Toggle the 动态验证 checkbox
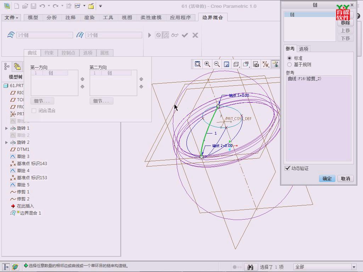Screen dimensions: 363x272 coord(287,168)
